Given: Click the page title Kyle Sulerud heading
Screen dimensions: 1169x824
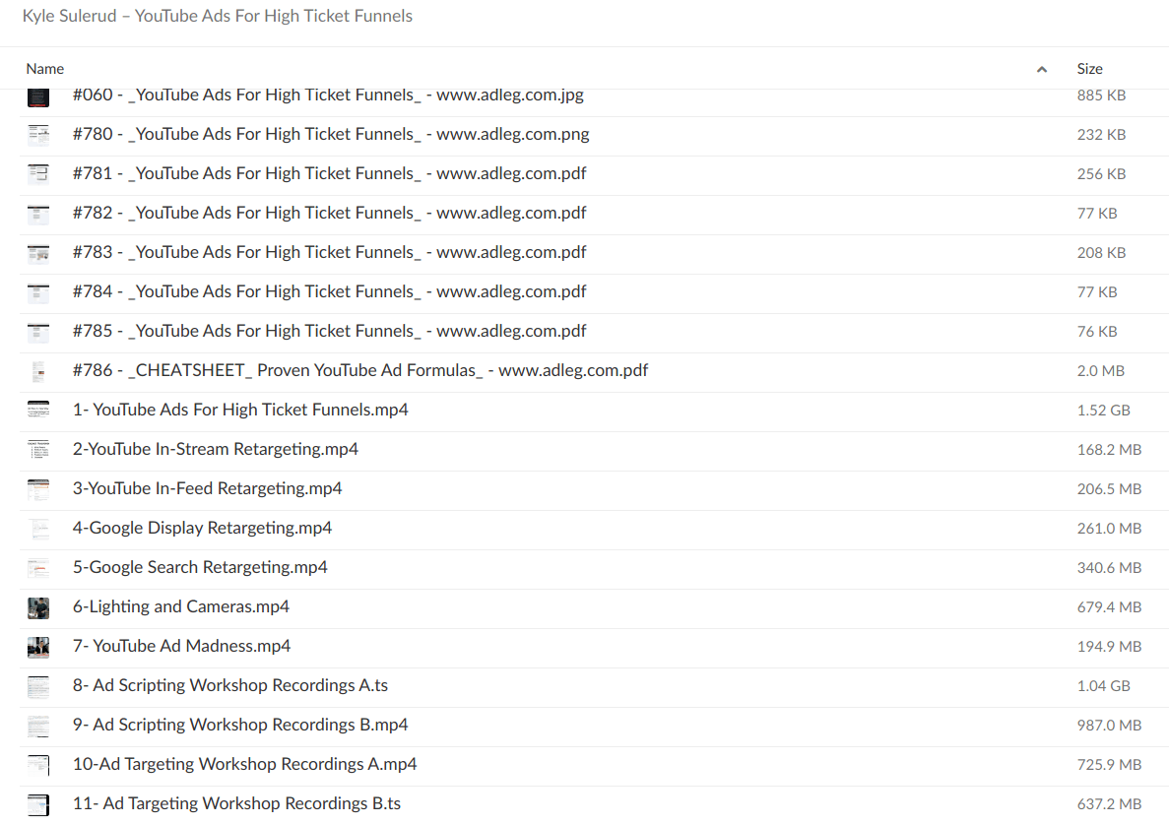Looking at the screenshot, I should point(217,16).
